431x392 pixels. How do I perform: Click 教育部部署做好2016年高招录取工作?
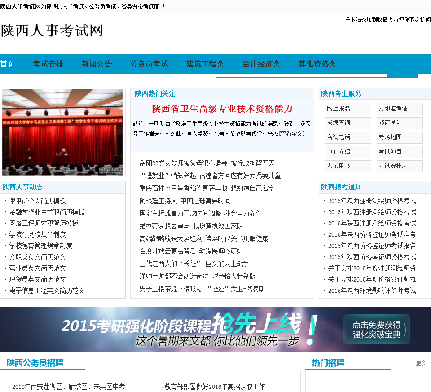pyautogui.click(x=215, y=387)
